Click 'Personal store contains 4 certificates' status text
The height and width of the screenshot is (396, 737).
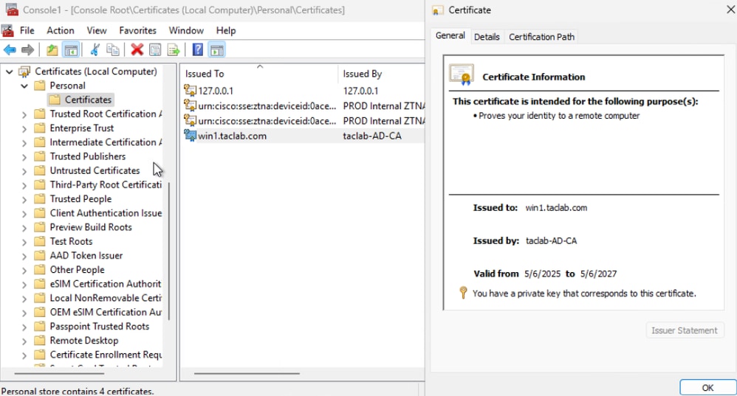click(77, 391)
